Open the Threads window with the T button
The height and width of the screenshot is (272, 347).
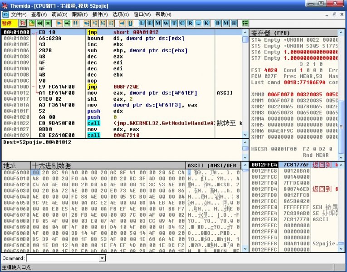(174, 23)
